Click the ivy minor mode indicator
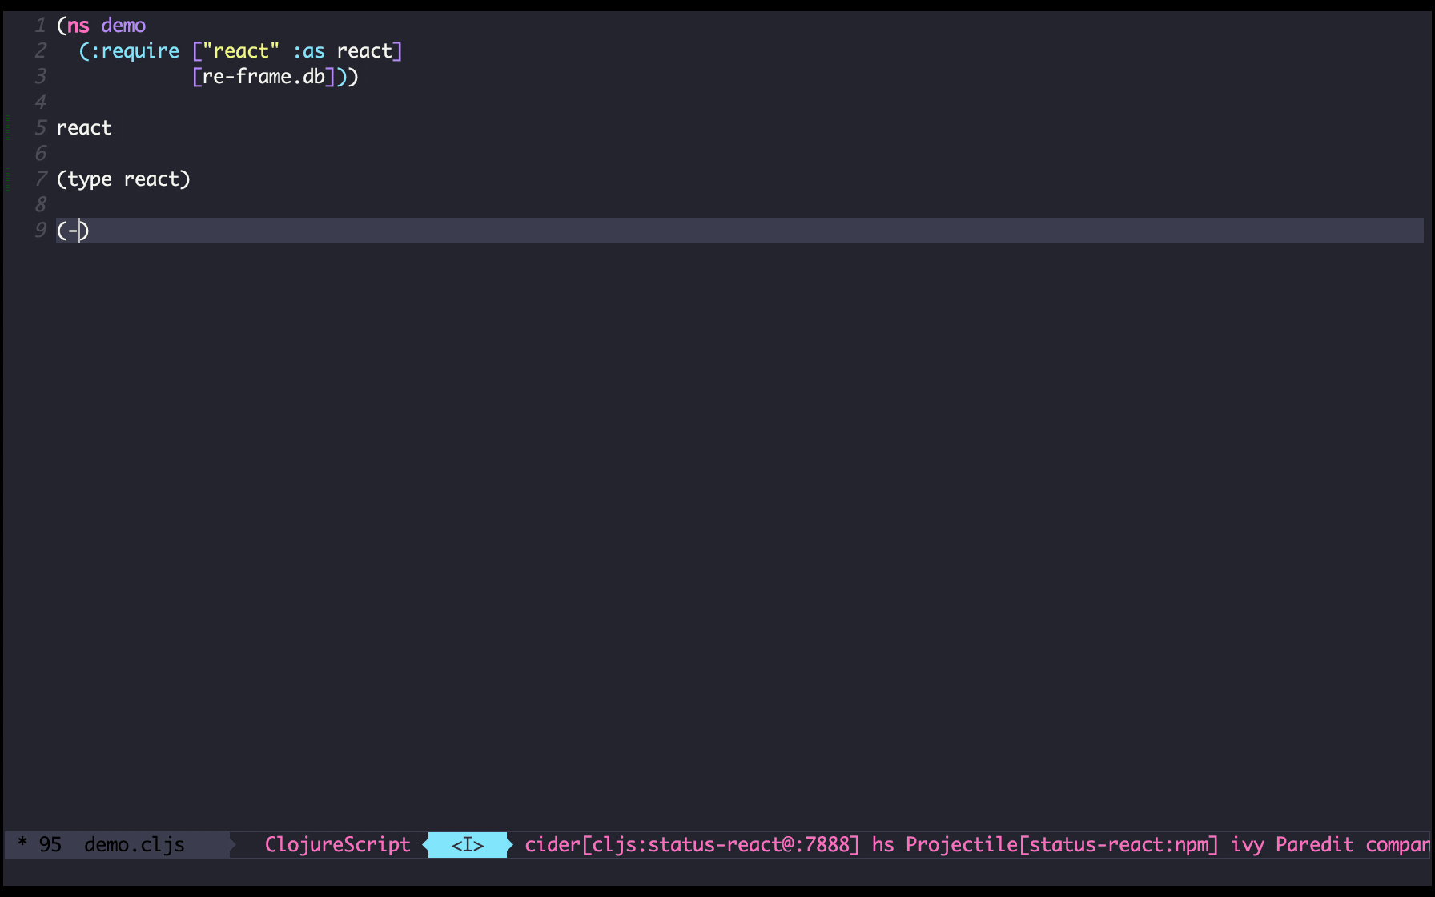 (1247, 845)
